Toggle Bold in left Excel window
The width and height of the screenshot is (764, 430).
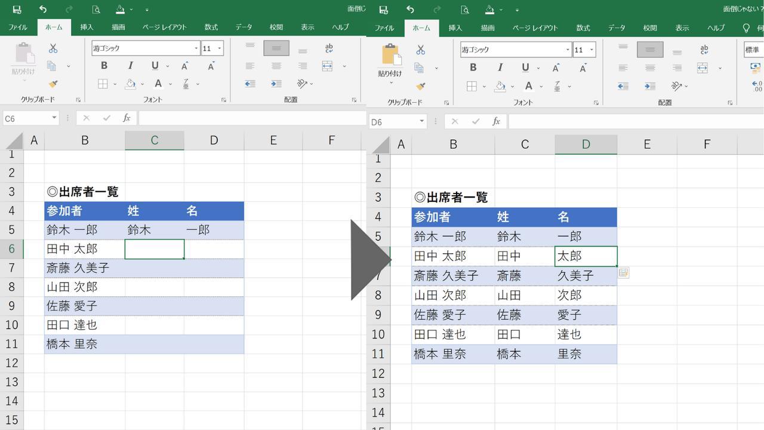tap(104, 66)
